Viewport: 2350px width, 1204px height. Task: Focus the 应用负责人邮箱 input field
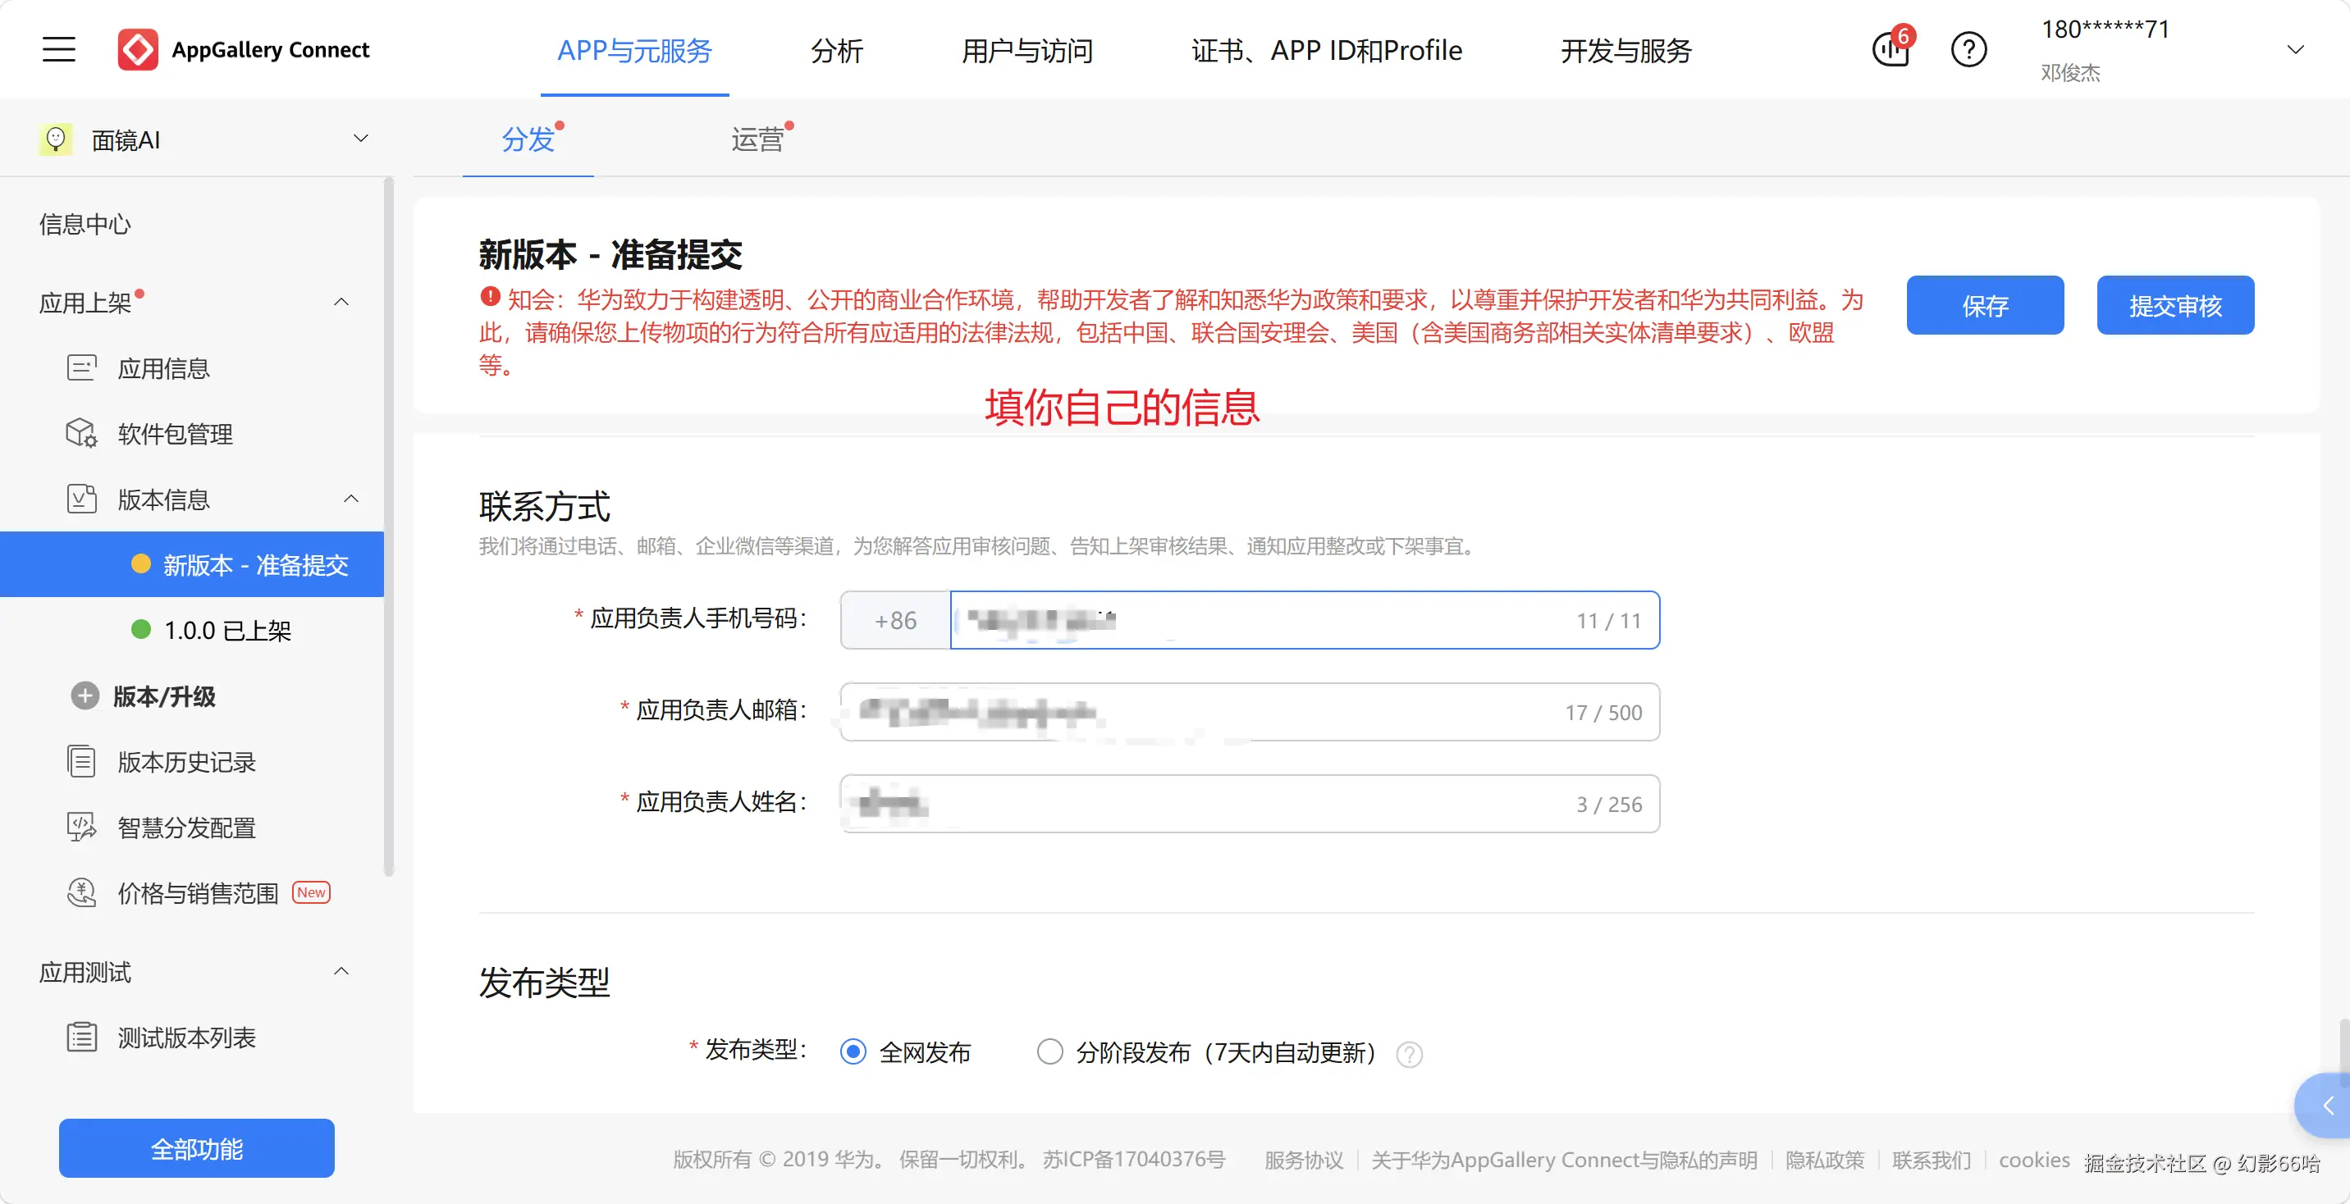pos(1250,711)
